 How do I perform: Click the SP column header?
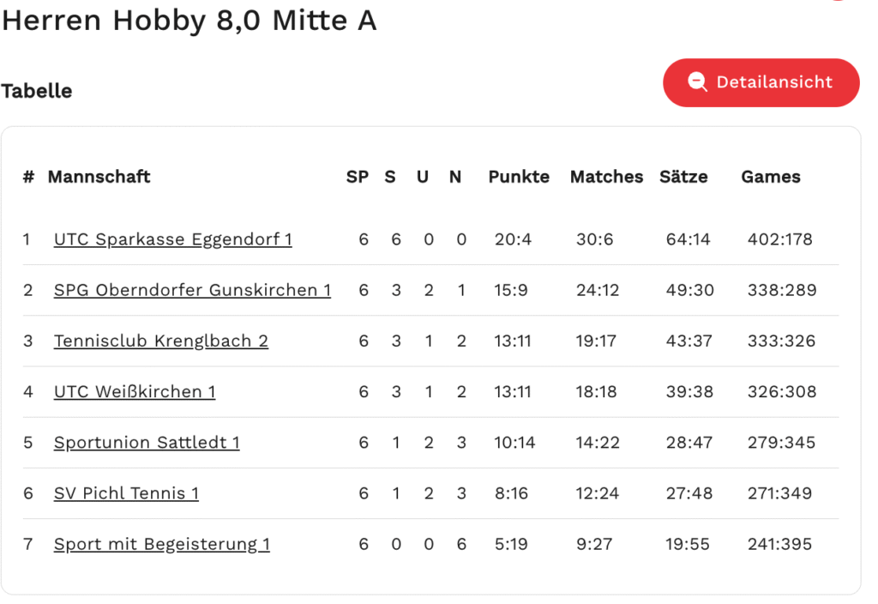point(357,177)
